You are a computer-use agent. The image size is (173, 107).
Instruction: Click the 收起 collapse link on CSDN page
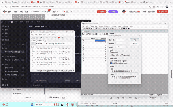pyautogui.click(x=28, y=98)
